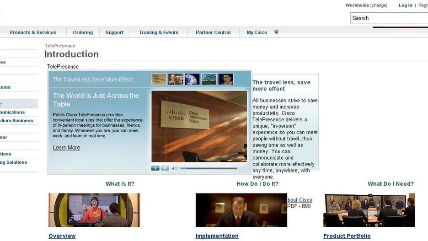The image size is (428, 241).
Task: Click 'The World is Just Across the Table' title
Action: click(x=96, y=100)
